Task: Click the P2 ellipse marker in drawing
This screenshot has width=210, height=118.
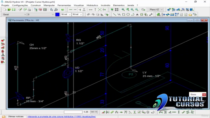Action: 129,74
